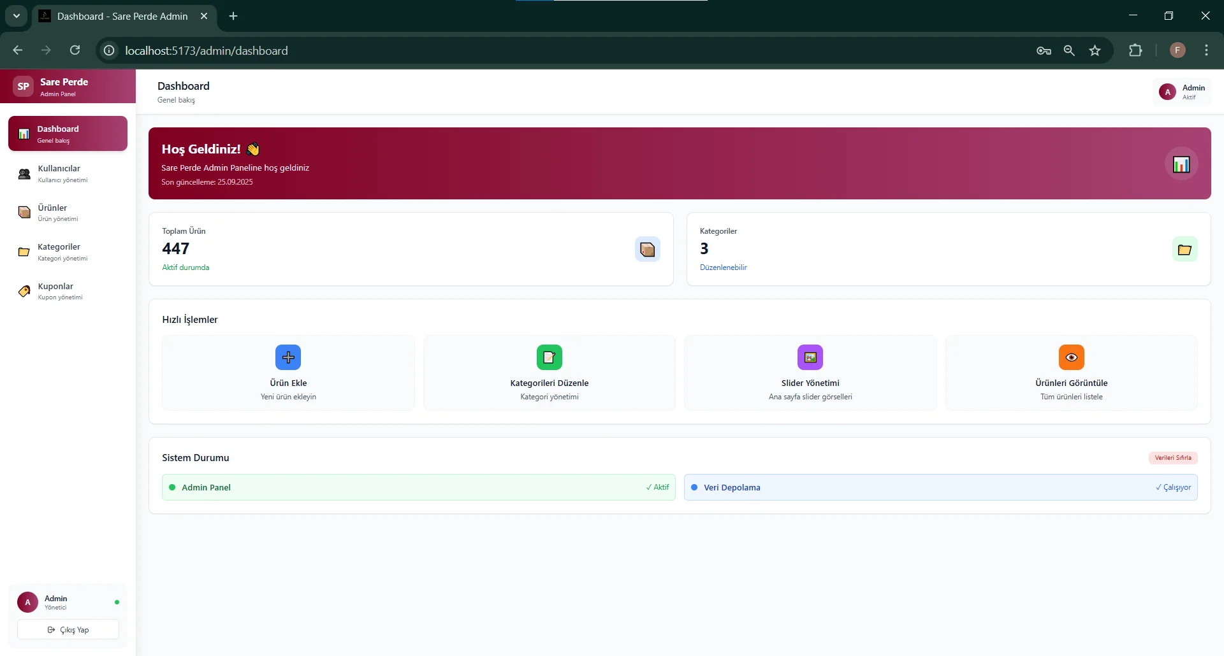Viewport: 1224px width, 656px height.
Task: Click the SP logo badge in sidebar
Action: 24,87
